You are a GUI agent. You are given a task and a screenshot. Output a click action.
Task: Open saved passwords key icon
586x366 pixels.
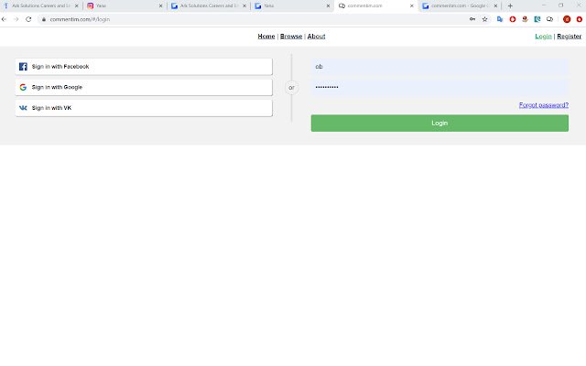[472, 19]
